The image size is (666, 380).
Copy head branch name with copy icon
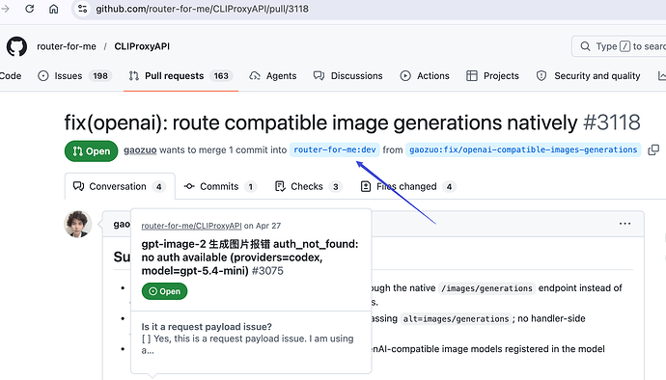coord(653,149)
